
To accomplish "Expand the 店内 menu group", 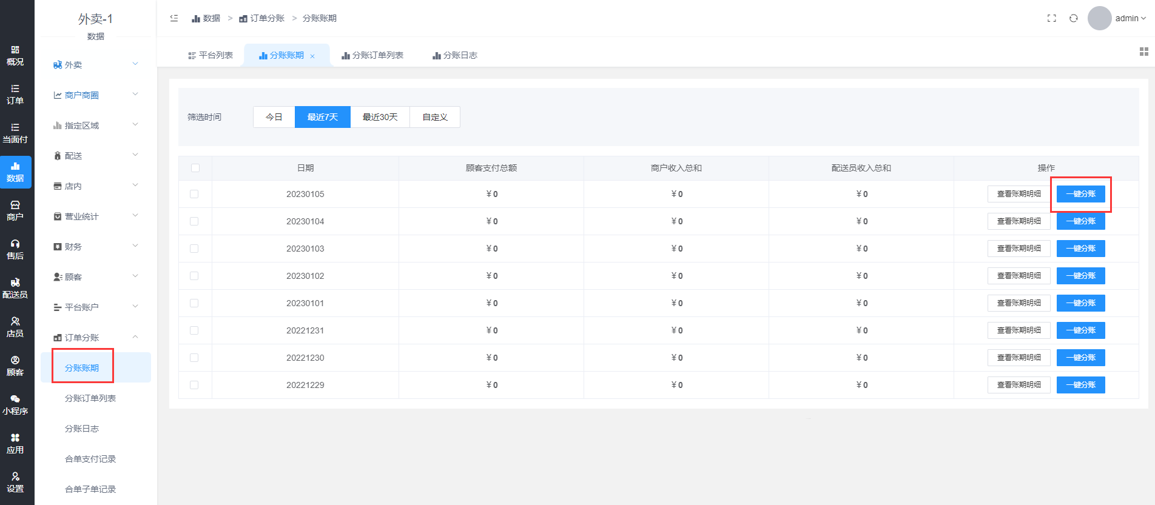I will click(96, 186).
